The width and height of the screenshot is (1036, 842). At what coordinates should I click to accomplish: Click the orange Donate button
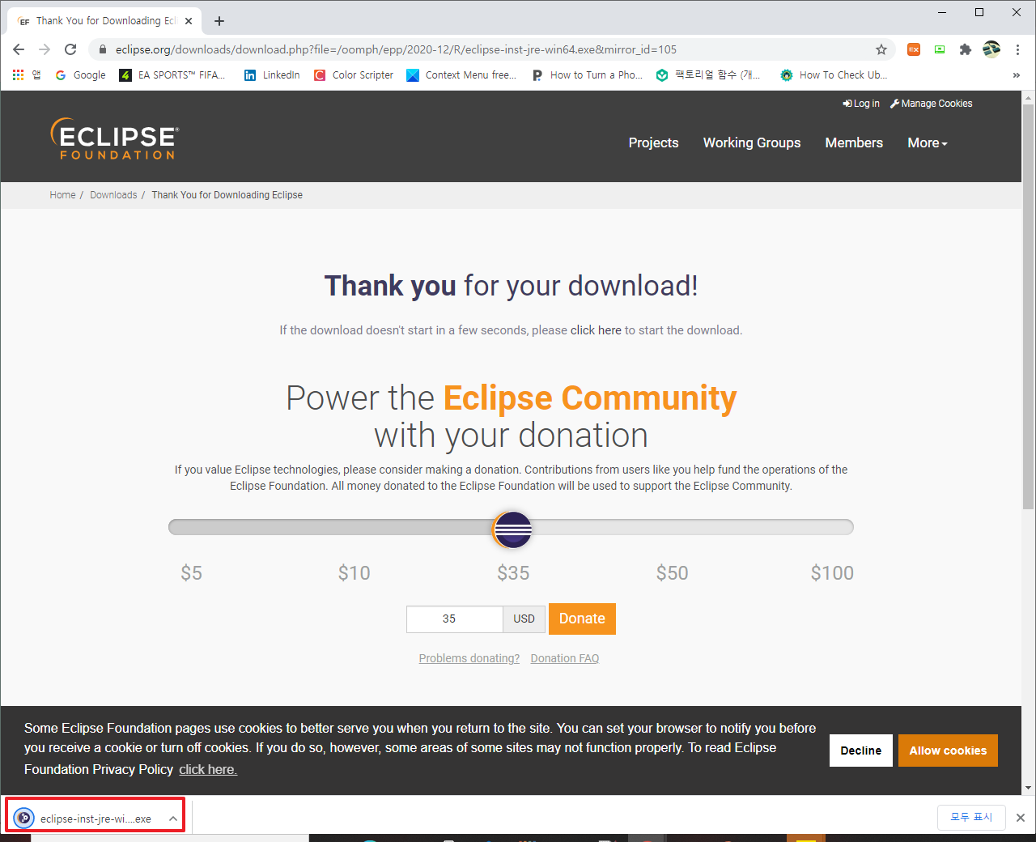(582, 619)
